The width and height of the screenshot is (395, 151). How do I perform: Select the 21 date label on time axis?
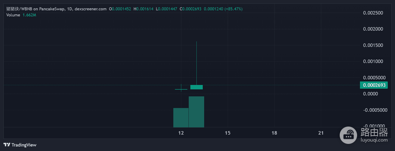coord(321,133)
